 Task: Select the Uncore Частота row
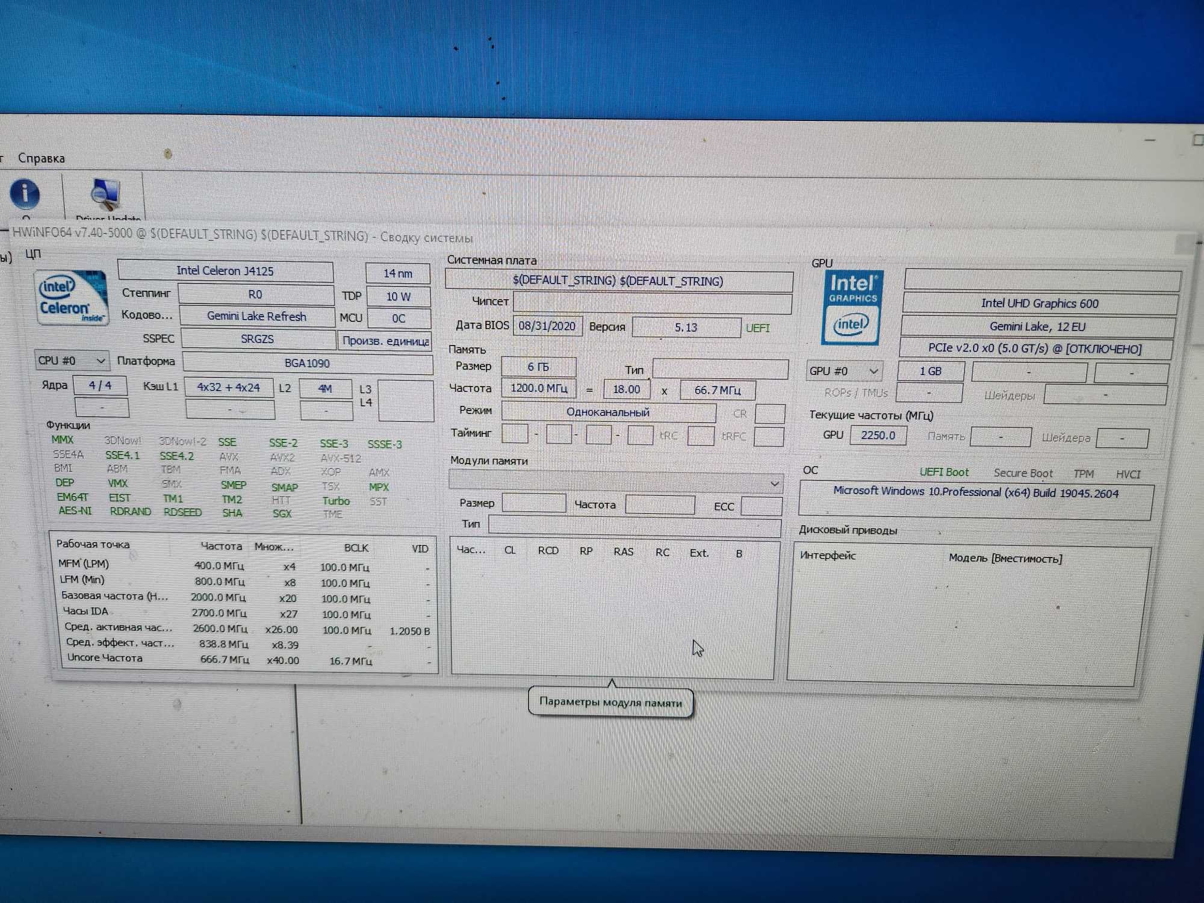[248, 659]
